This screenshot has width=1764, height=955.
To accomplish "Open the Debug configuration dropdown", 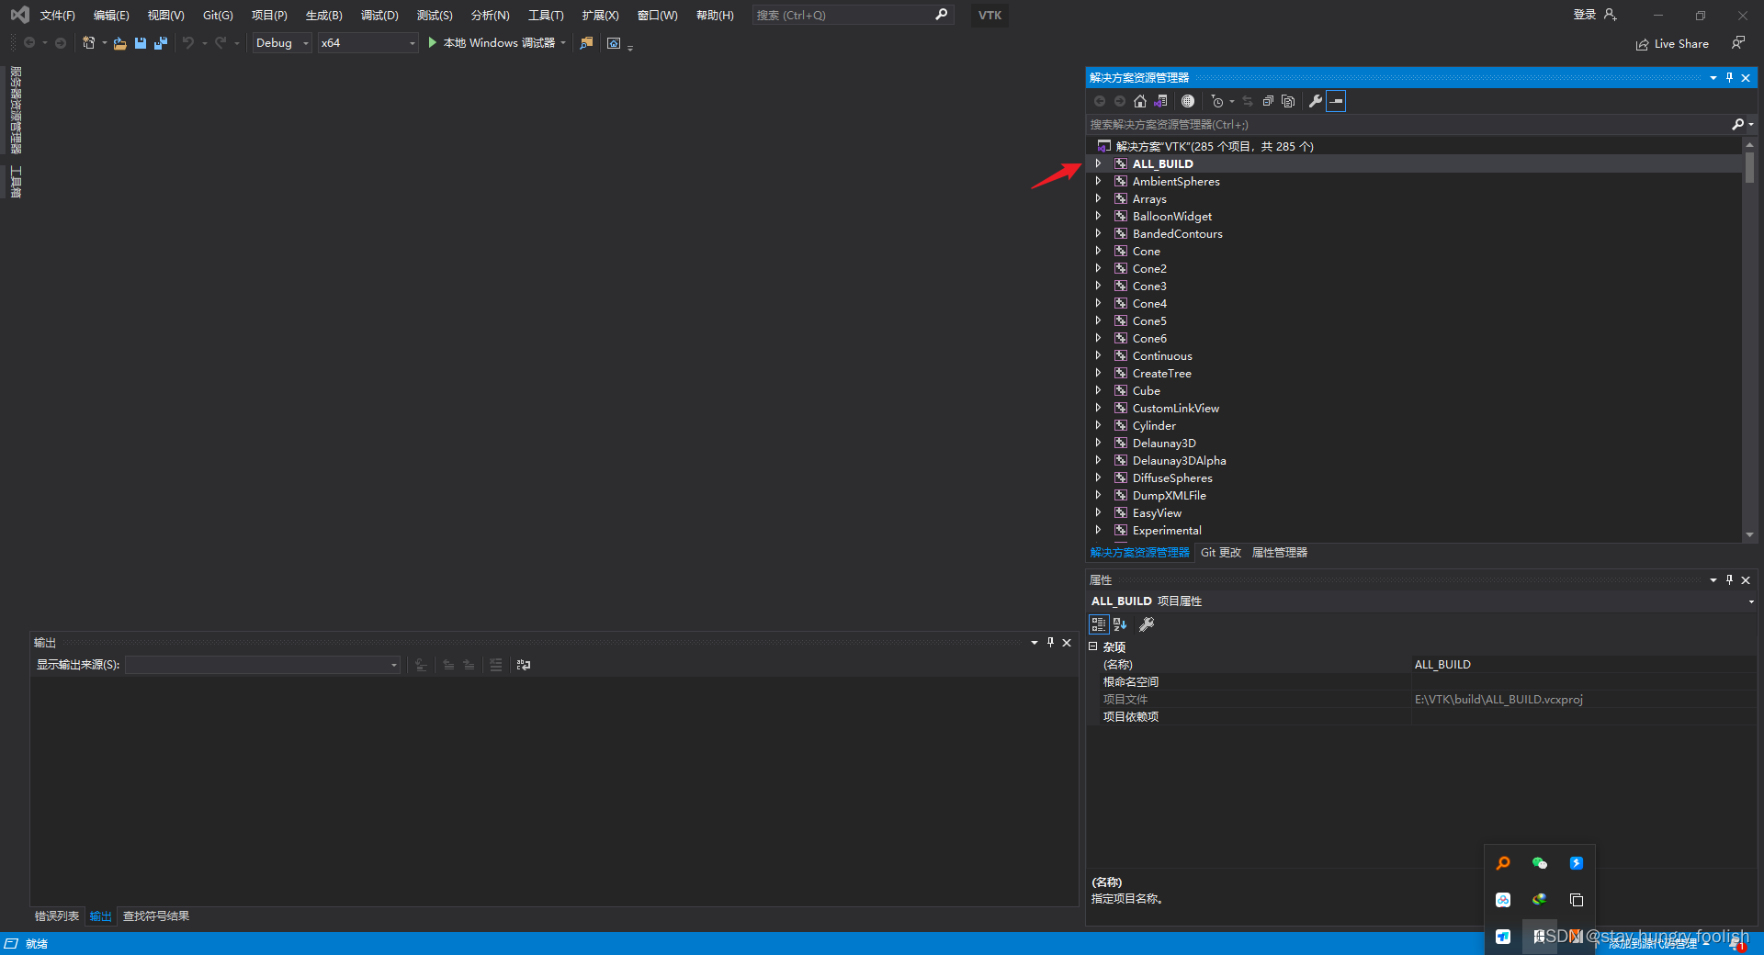I will [282, 43].
